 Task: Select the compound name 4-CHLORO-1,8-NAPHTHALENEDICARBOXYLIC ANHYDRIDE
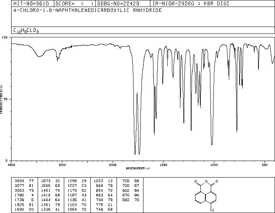88,10
